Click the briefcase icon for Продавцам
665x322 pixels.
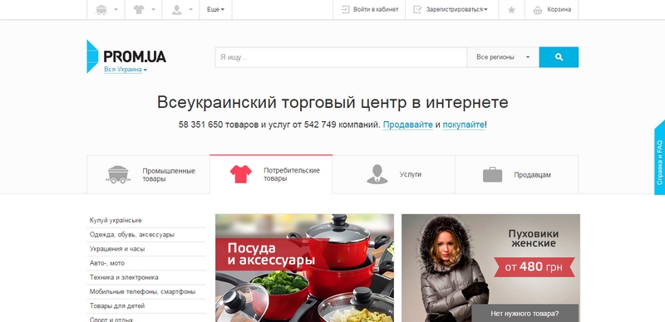click(492, 174)
